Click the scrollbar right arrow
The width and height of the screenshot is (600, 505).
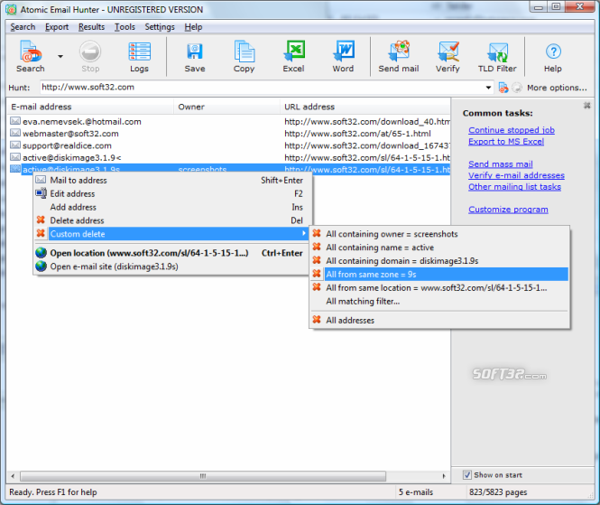pos(444,476)
